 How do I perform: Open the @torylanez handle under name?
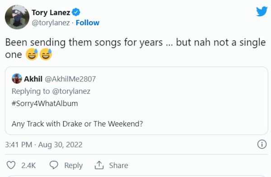51,23
